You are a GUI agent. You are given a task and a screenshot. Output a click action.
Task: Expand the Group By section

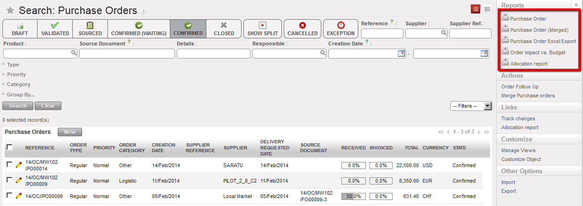[20, 94]
